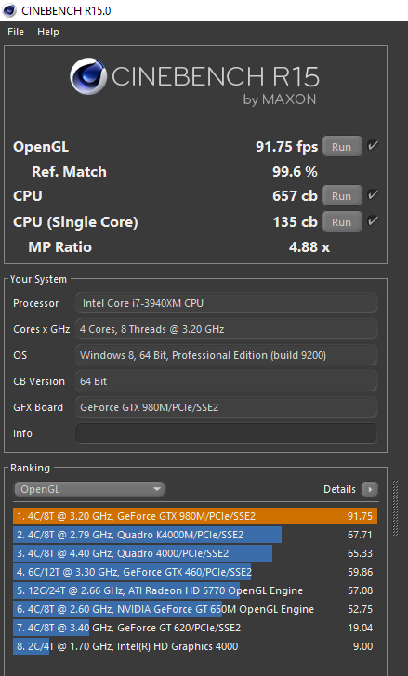Click the empty Info field
The width and height of the screenshot is (408, 676).
[x=226, y=433]
